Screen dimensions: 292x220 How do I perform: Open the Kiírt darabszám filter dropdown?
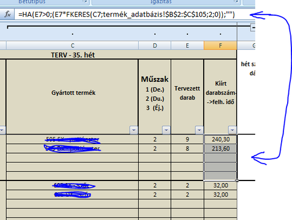(232, 130)
